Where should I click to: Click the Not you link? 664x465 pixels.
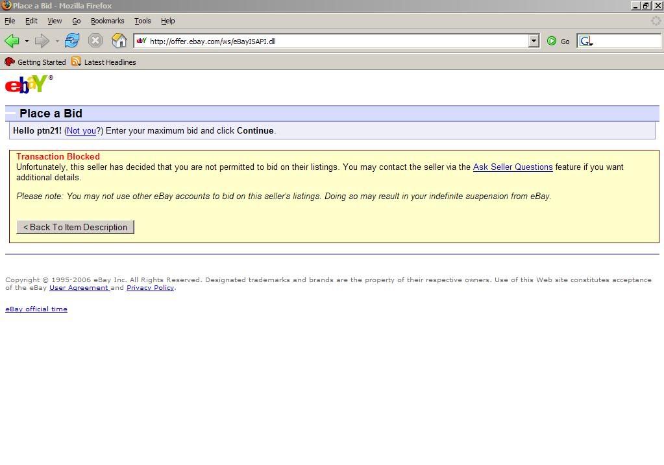[x=81, y=131]
